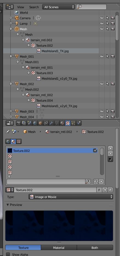Select the camera data icon beside Camera
The height and width of the screenshot is (256, 120).
38,18
